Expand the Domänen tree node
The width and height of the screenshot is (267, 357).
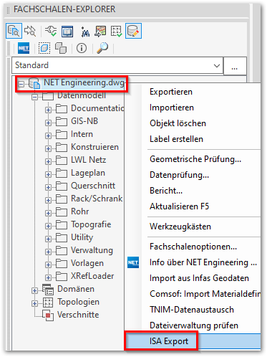coord(35,290)
